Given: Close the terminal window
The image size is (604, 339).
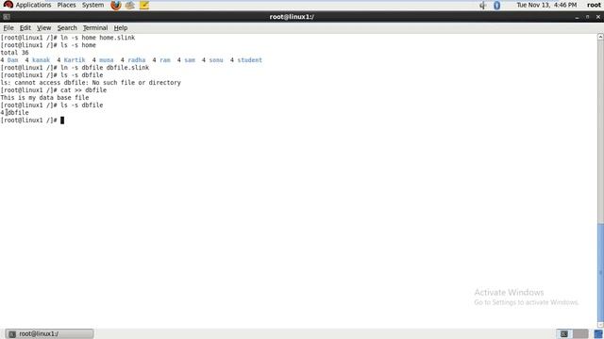Looking at the screenshot, I should (x=598, y=17).
